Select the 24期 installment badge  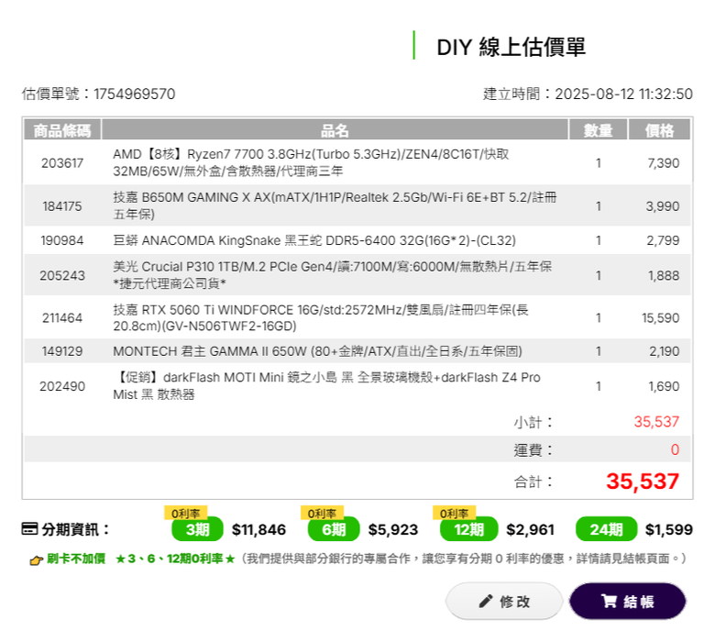click(606, 529)
